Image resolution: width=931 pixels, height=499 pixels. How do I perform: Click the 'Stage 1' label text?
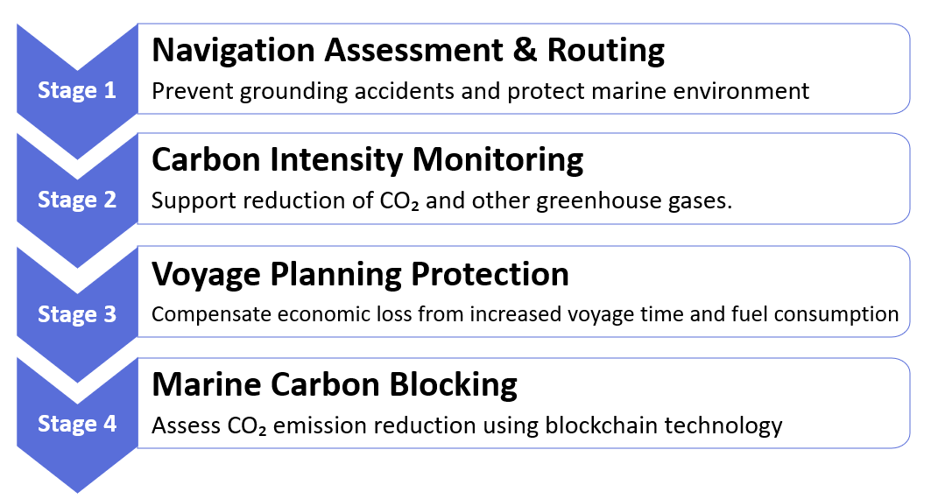click(77, 90)
